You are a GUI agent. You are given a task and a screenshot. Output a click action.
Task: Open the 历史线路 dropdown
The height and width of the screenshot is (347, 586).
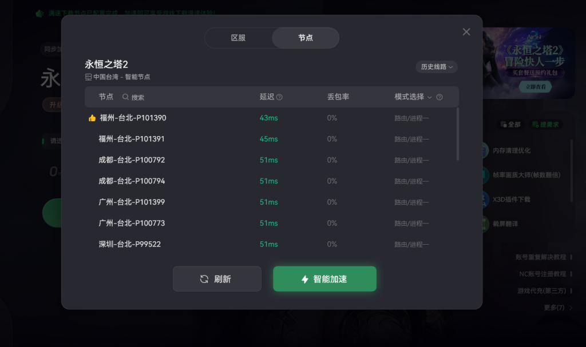pos(437,67)
